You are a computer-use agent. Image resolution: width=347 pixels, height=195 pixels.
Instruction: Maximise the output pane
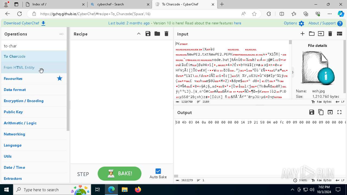pos(339,112)
